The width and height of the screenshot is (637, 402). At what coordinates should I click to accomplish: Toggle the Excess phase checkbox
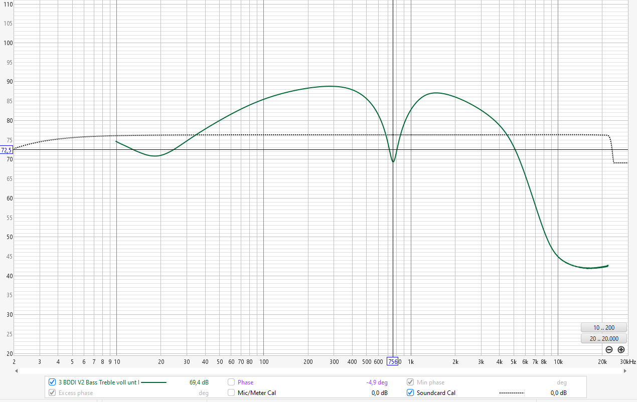click(x=52, y=393)
